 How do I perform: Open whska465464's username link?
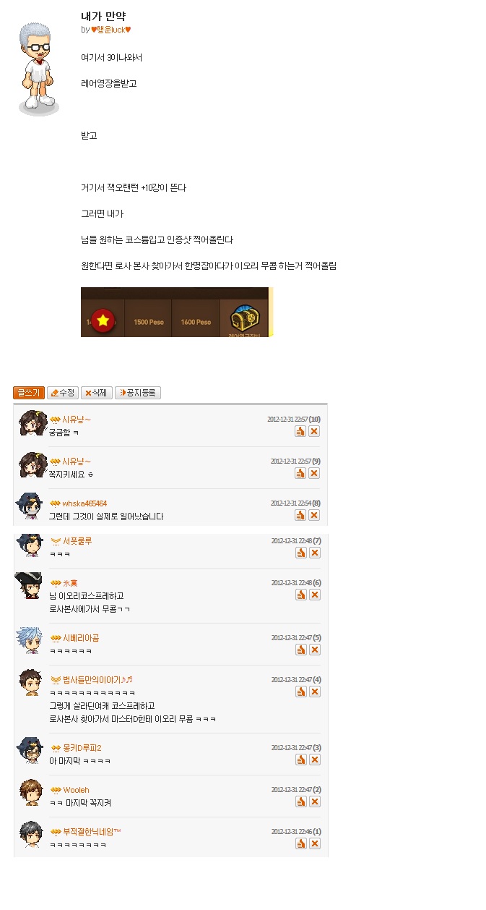coord(84,503)
